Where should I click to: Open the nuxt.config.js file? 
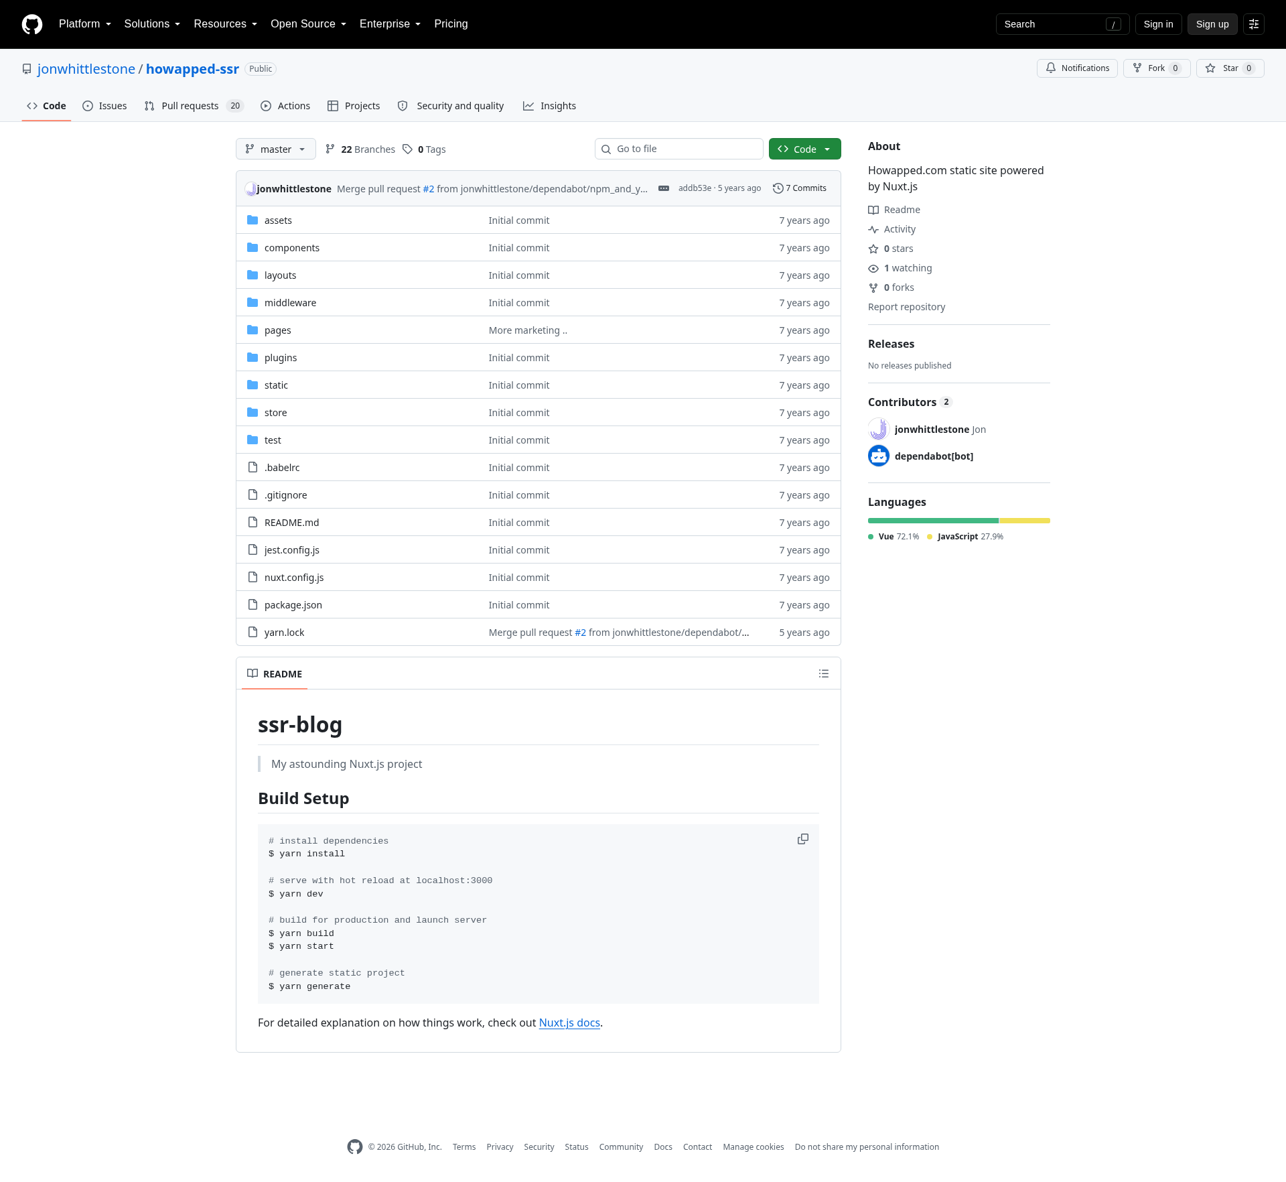(x=294, y=578)
